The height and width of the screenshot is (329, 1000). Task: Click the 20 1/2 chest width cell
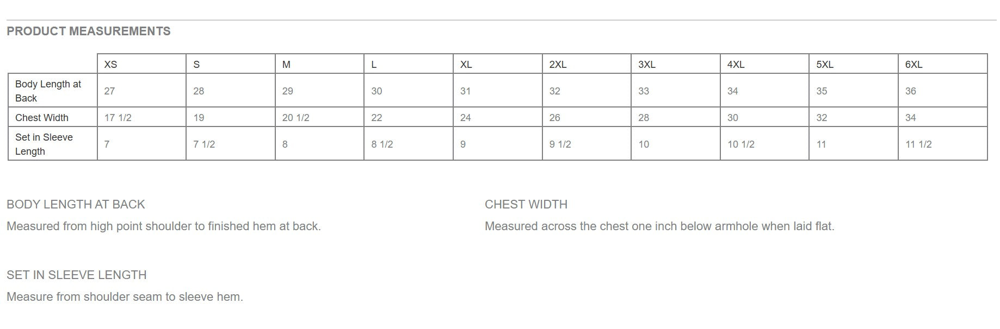click(x=295, y=117)
